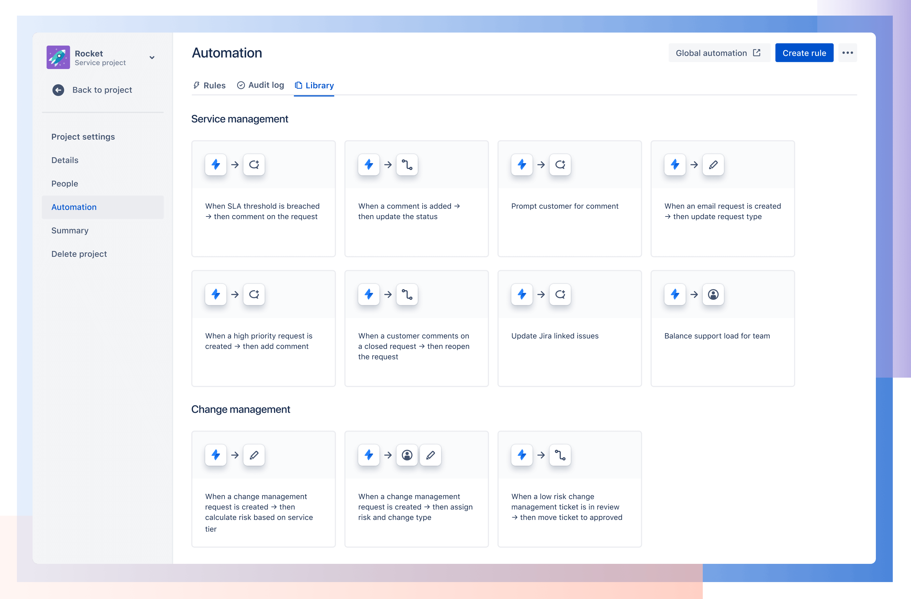The image size is (911, 599).
Task: Switch to the Audit log tab
Action: tap(261, 85)
